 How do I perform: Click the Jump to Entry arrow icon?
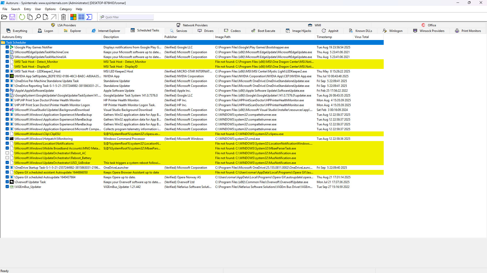coord(54,17)
